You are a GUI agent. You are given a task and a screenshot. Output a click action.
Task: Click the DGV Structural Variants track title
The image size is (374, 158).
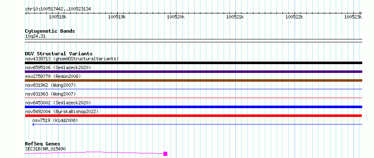click(59, 54)
